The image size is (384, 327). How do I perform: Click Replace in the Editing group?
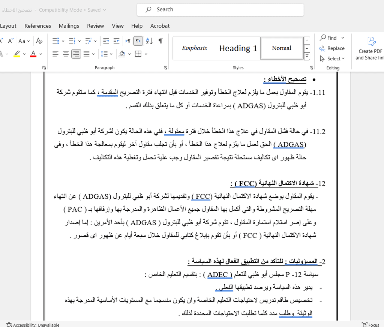click(332, 48)
